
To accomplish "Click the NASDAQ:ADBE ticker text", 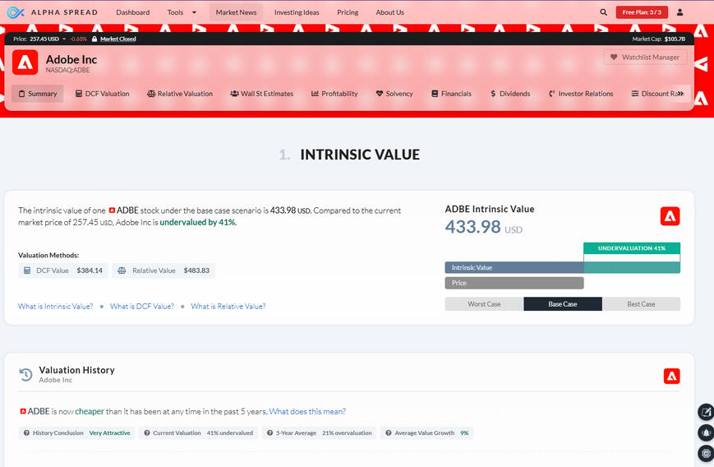I will click(x=67, y=70).
